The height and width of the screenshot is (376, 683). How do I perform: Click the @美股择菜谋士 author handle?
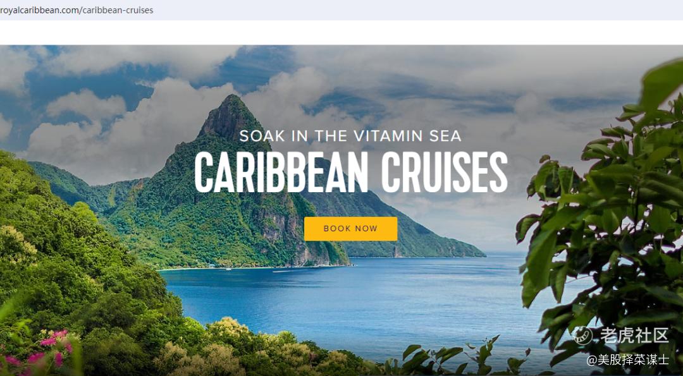tap(627, 360)
